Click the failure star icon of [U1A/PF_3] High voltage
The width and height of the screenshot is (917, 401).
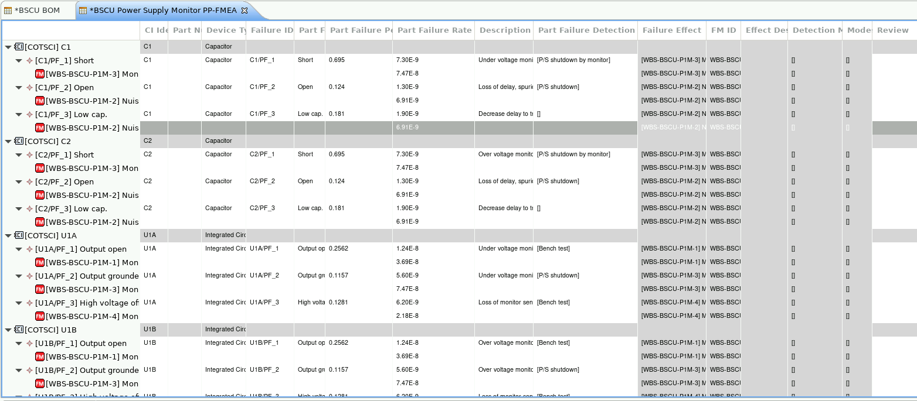point(29,303)
